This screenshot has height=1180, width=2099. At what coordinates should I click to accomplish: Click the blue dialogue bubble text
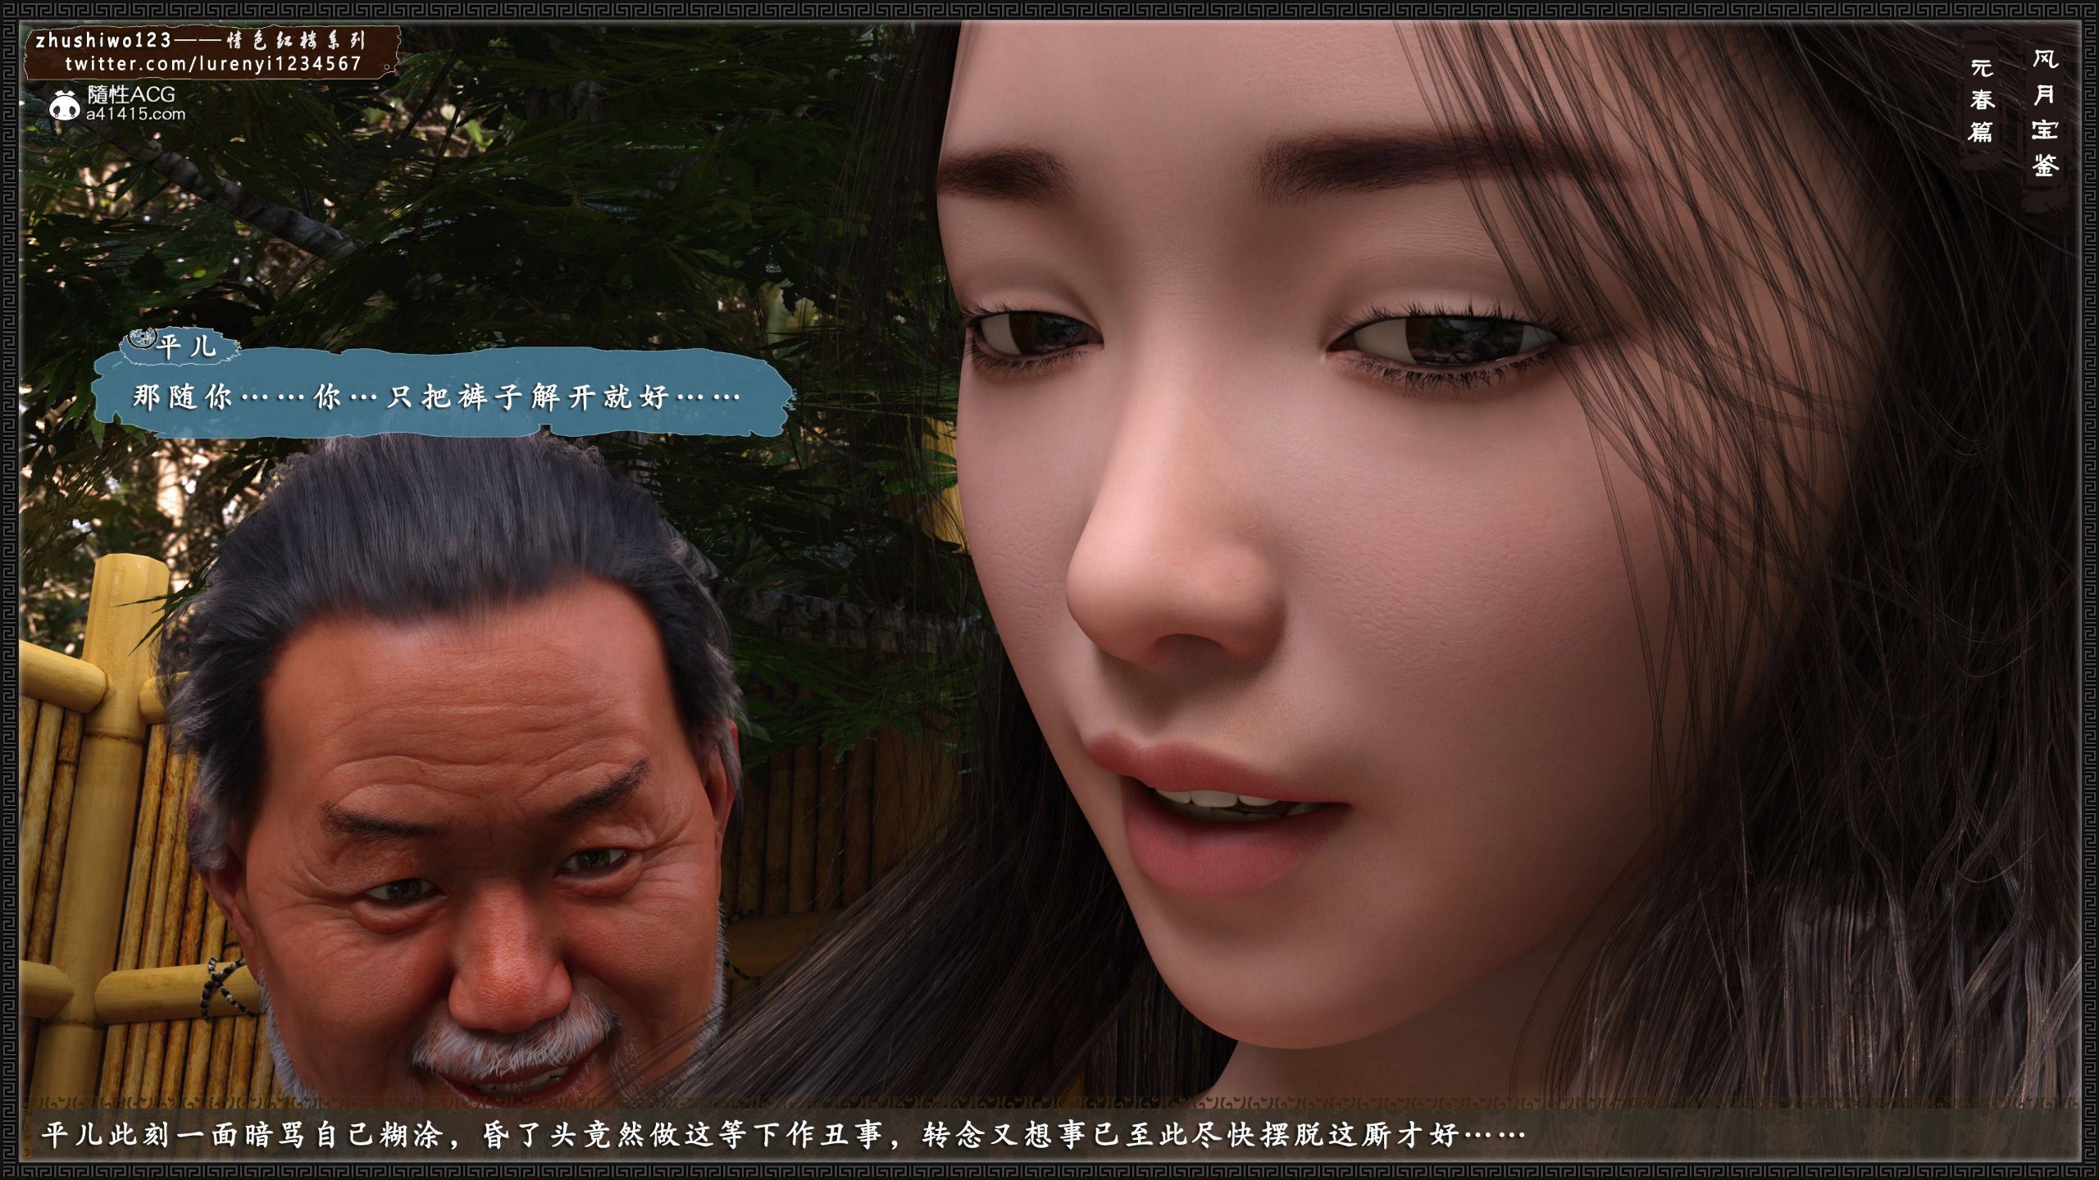(x=436, y=398)
